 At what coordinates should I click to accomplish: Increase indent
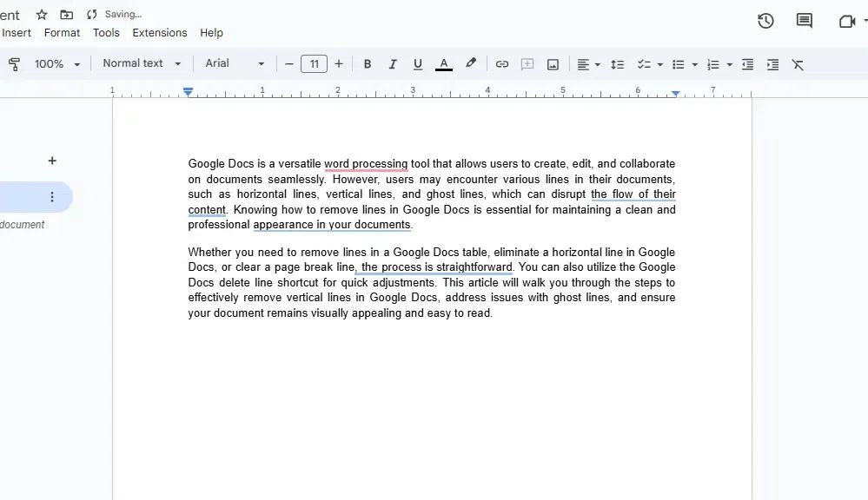[x=772, y=65]
